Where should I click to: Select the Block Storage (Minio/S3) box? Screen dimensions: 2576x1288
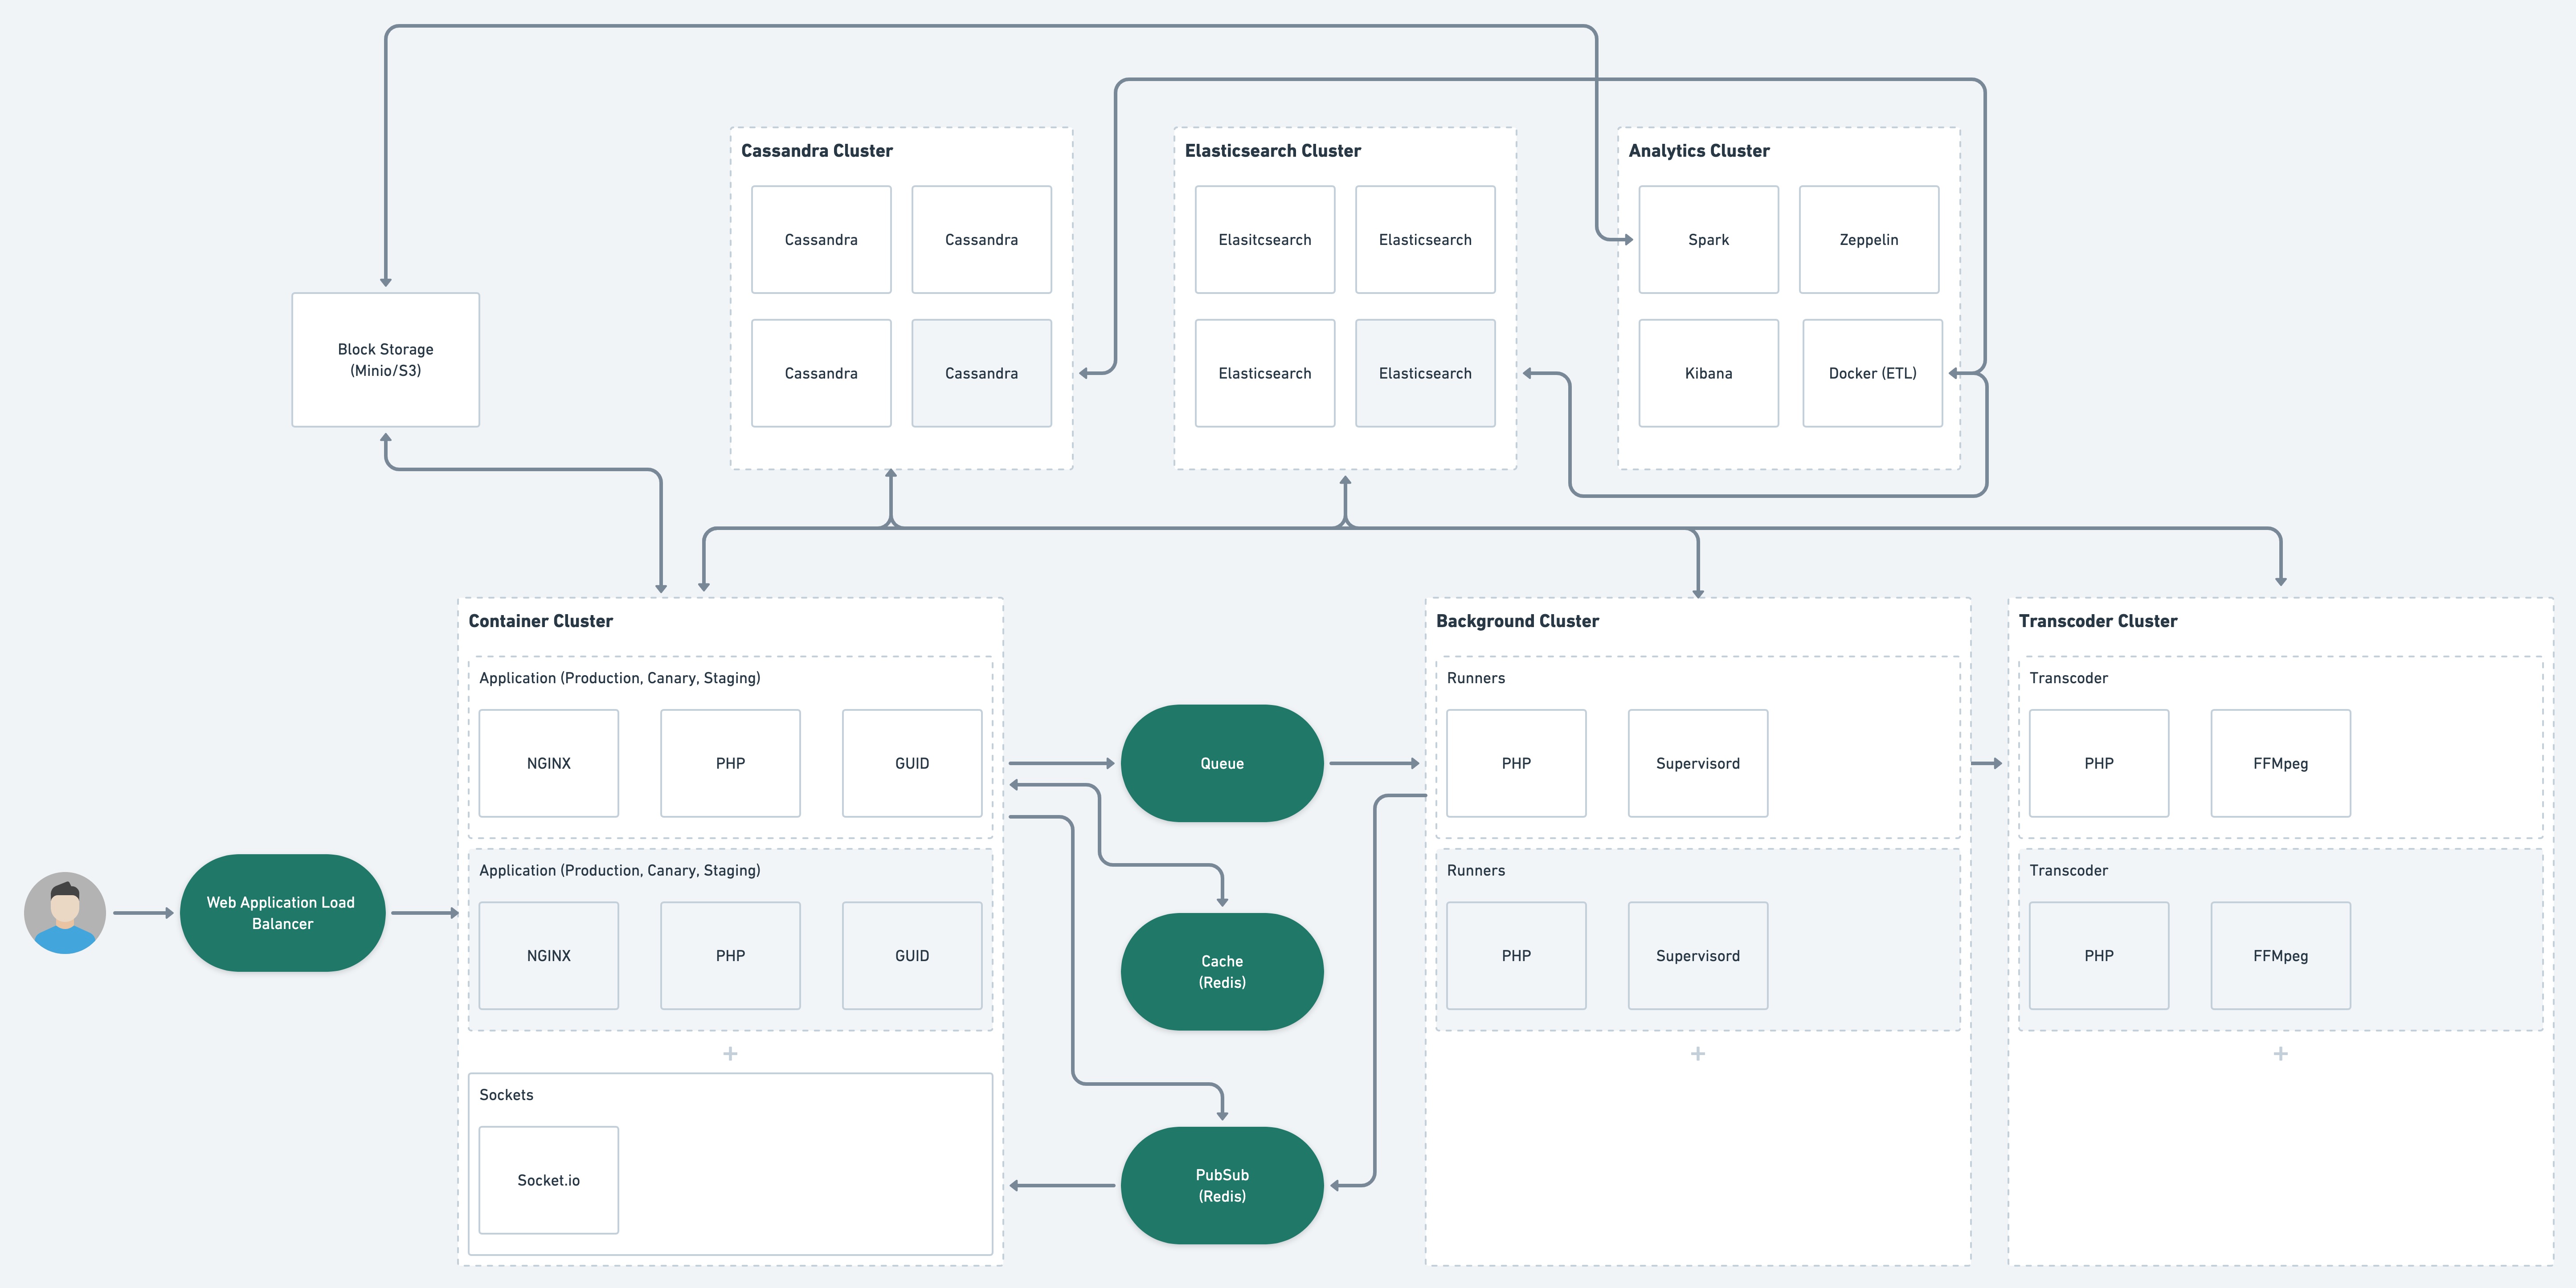pos(385,360)
